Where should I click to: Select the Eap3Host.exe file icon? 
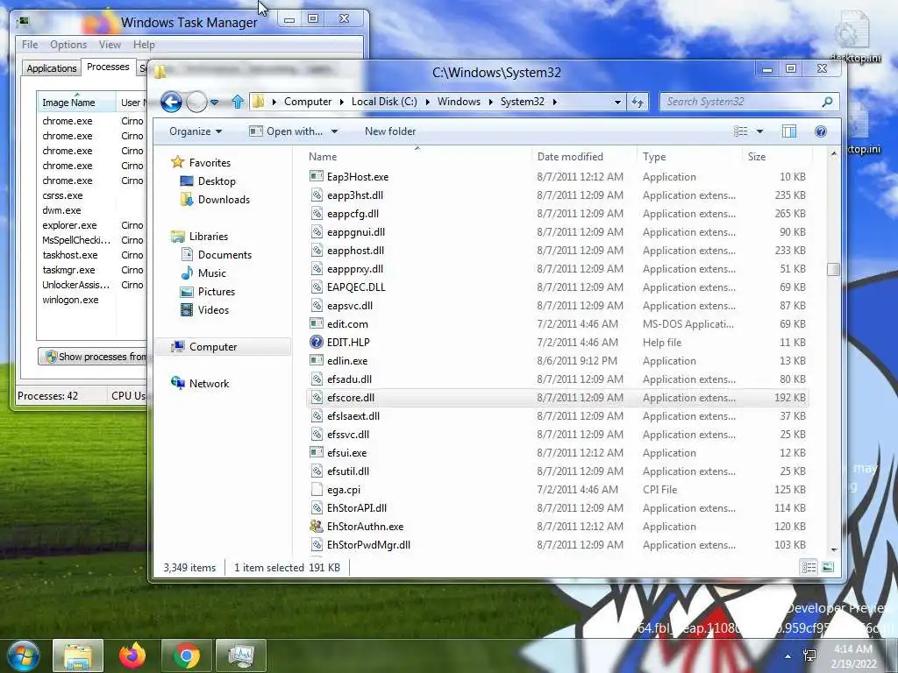click(316, 176)
